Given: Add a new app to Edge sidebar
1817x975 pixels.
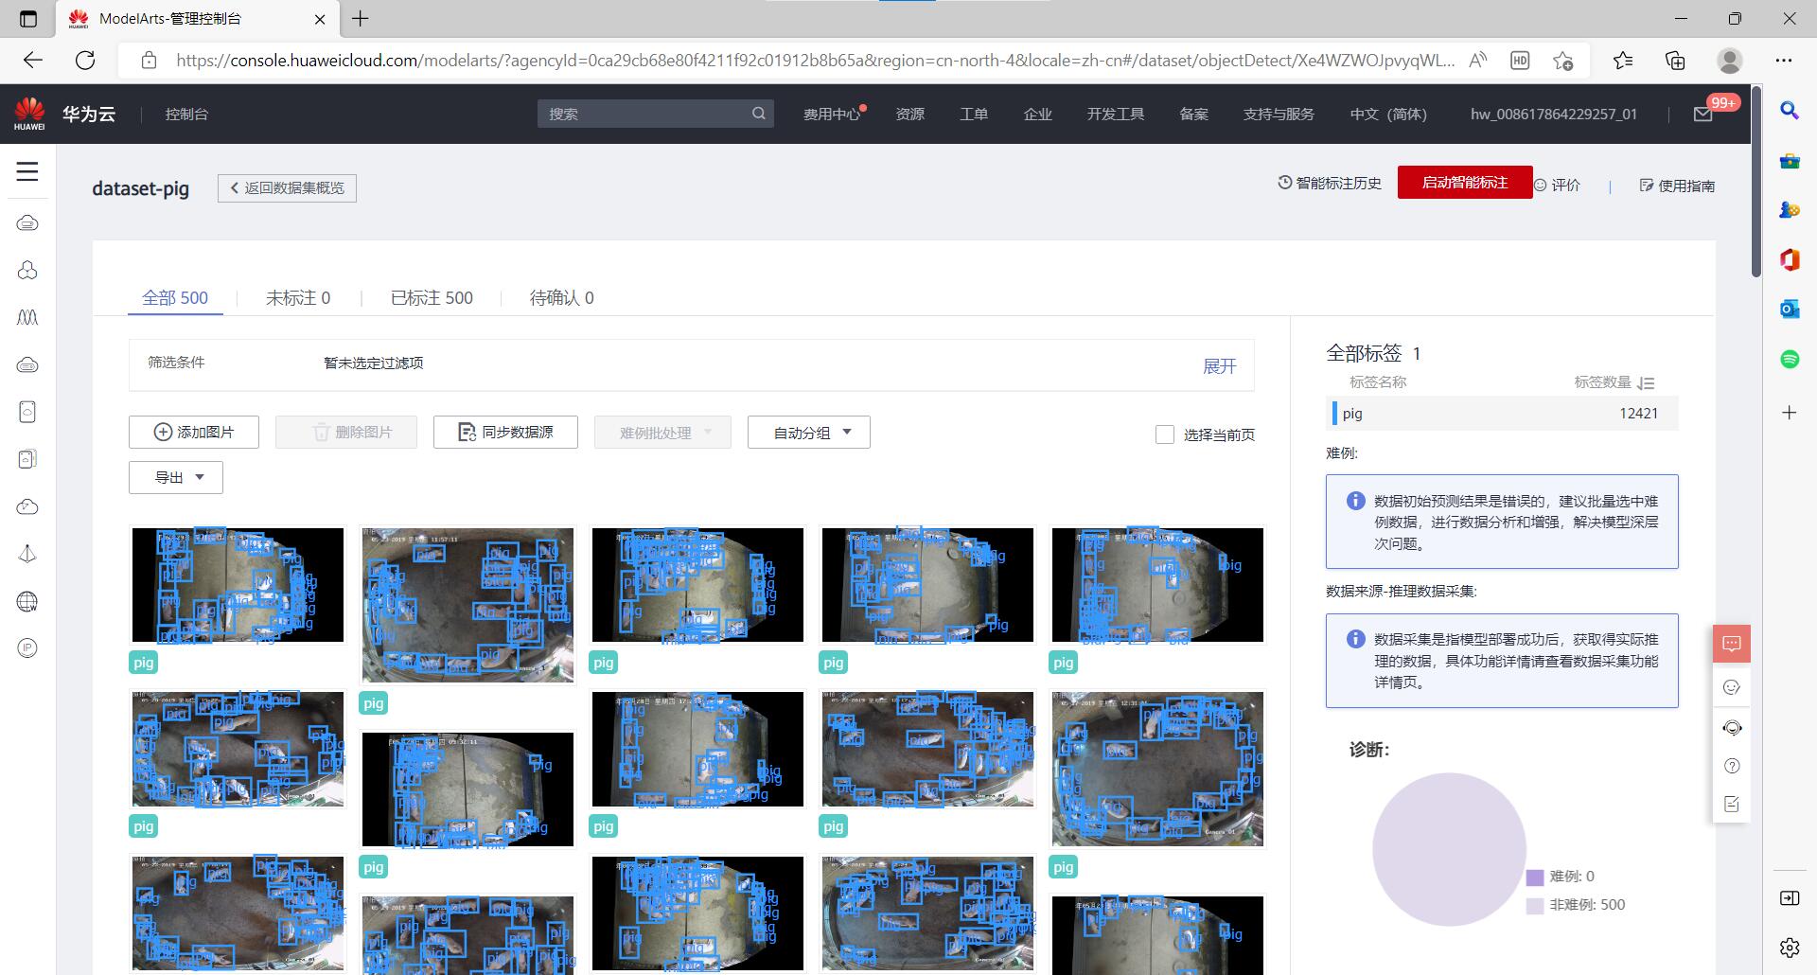Looking at the screenshot, I should coord(1790,413).
